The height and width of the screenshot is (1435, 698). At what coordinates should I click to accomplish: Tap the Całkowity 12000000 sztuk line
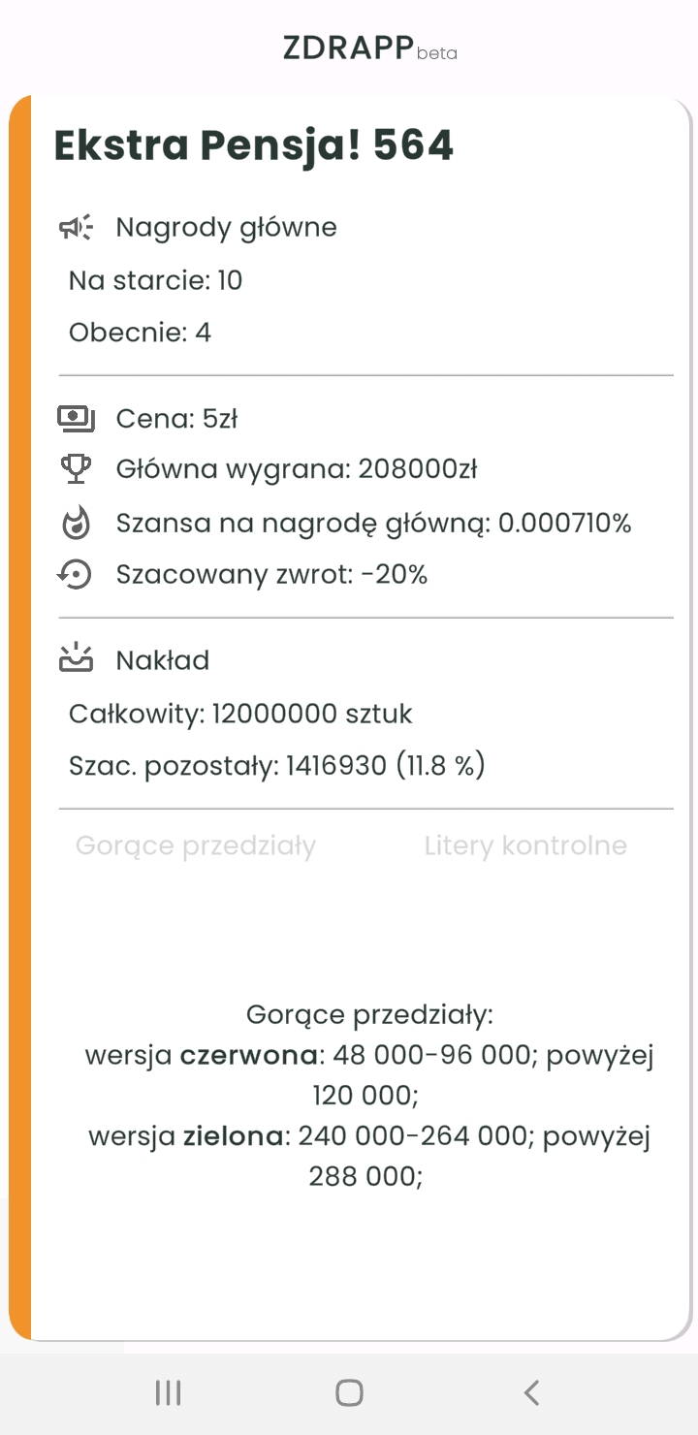coord(240,715)
